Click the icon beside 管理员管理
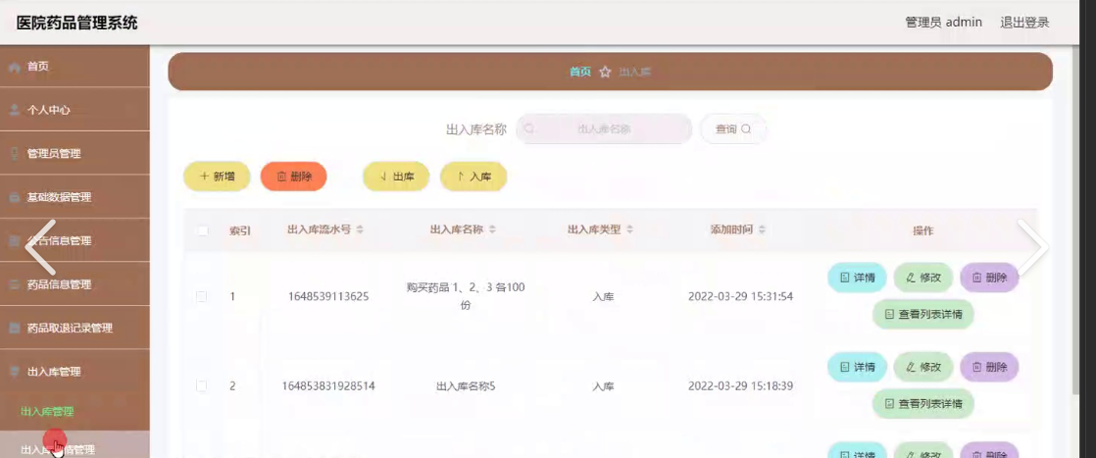1096x458 pixels. (15, 154)
